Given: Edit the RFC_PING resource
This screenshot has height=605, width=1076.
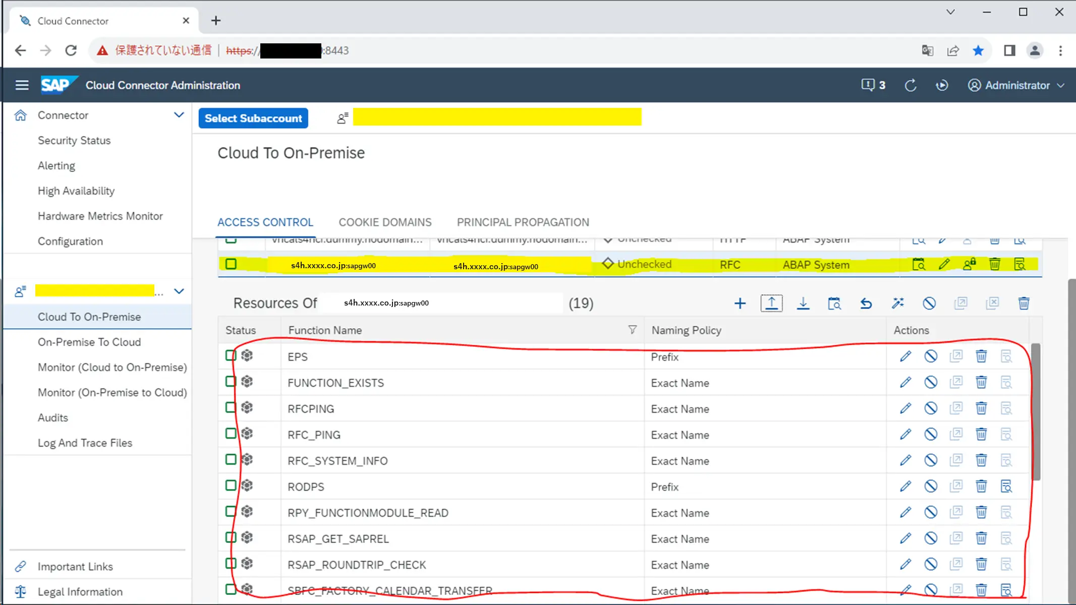Looking at the screenshot, I should coord(905,435).
